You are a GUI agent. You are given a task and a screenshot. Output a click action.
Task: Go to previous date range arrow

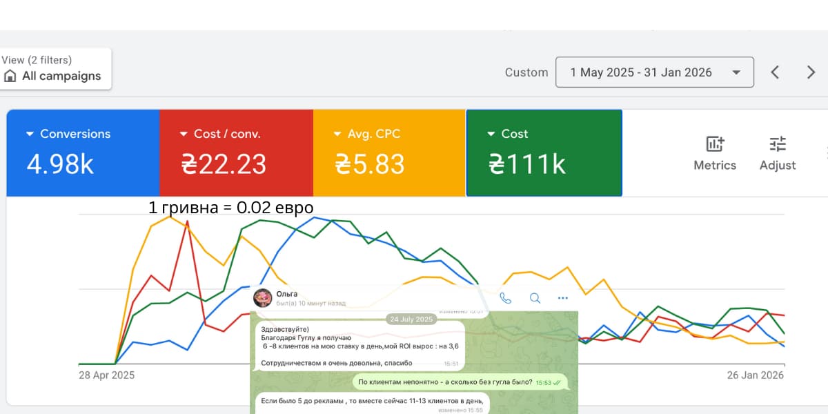point(775,72)
